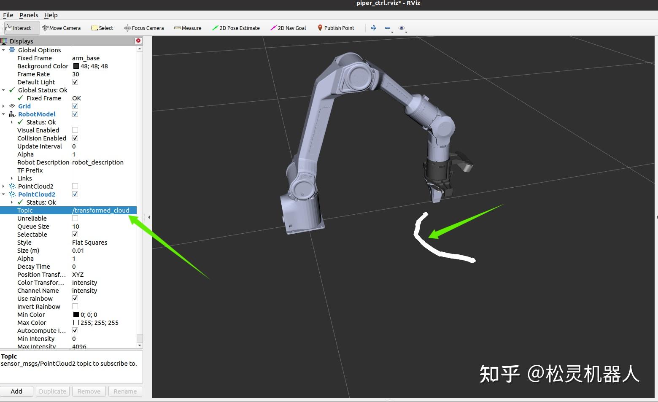
Task: Expand the first PointCloud2 node
Action: tap(3, 186)
